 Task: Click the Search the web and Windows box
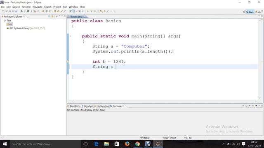[x=45, y=144]
